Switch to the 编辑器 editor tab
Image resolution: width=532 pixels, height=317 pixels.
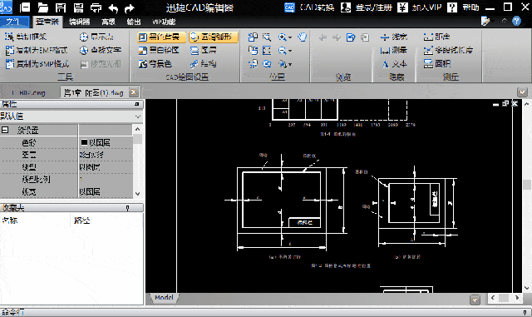click(x=80, y=22)
